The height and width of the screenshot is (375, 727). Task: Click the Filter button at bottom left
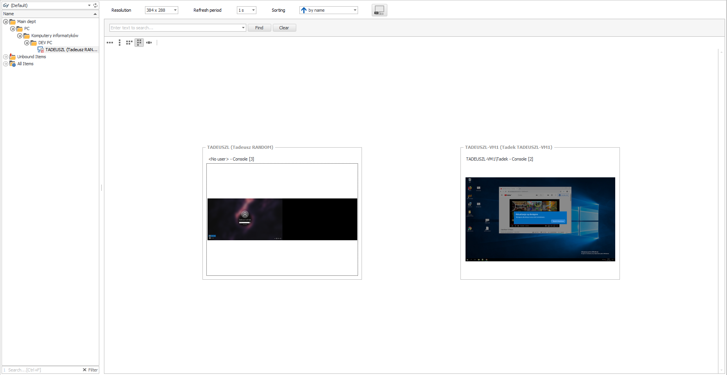(x=93, y=370)
